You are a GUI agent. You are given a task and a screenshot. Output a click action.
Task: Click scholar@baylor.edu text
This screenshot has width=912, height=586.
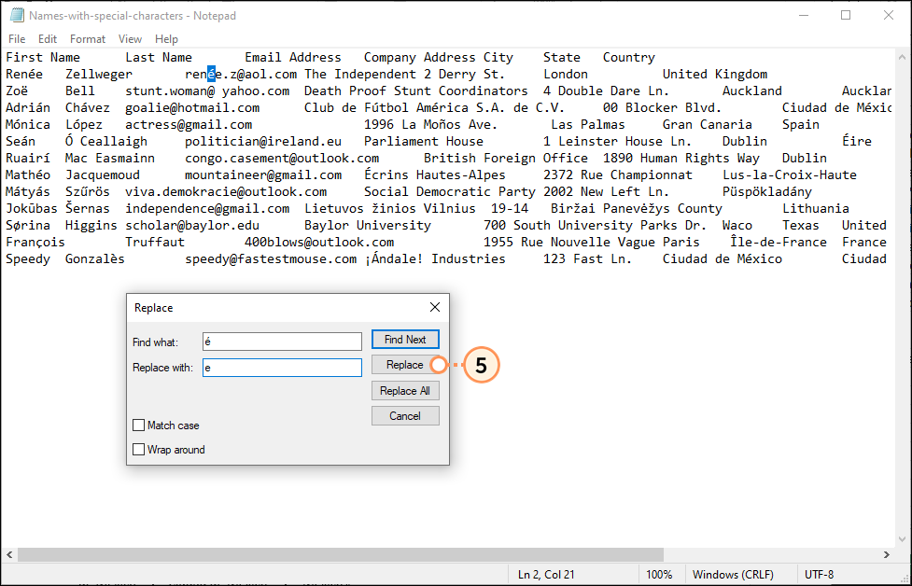coord(192,226)
